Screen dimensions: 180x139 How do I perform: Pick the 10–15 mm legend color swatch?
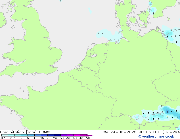point(37,135)
